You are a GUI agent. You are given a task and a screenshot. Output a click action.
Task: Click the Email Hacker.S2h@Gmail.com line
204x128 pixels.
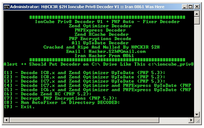pyautogui.click(x=106, y=51)
